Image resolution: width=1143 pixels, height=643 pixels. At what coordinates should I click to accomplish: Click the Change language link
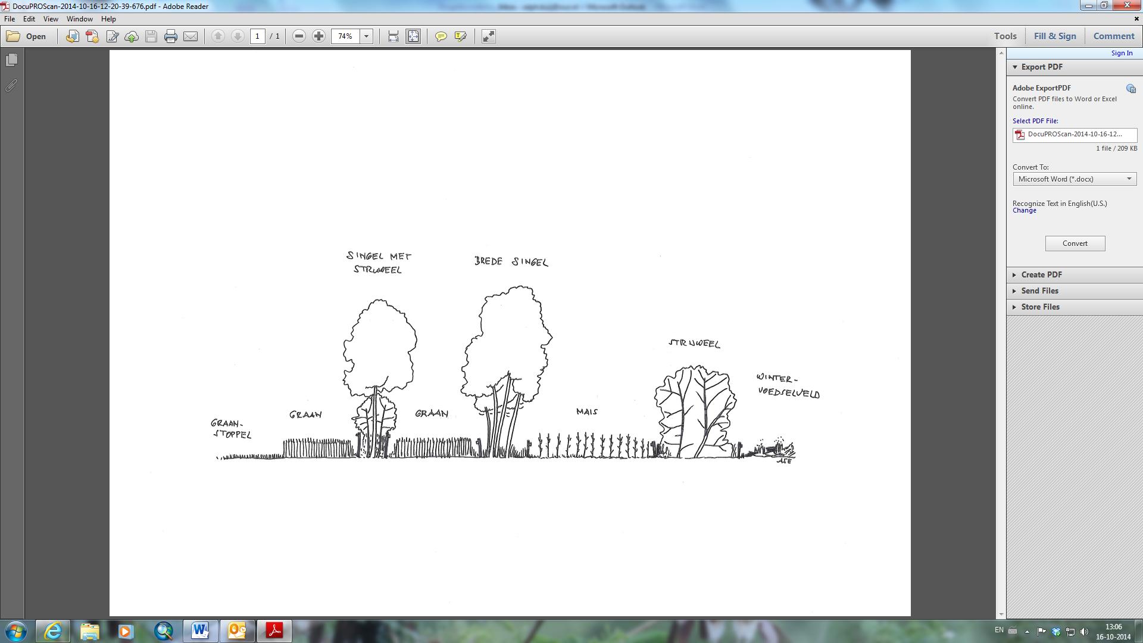[x=1025, y=210]
